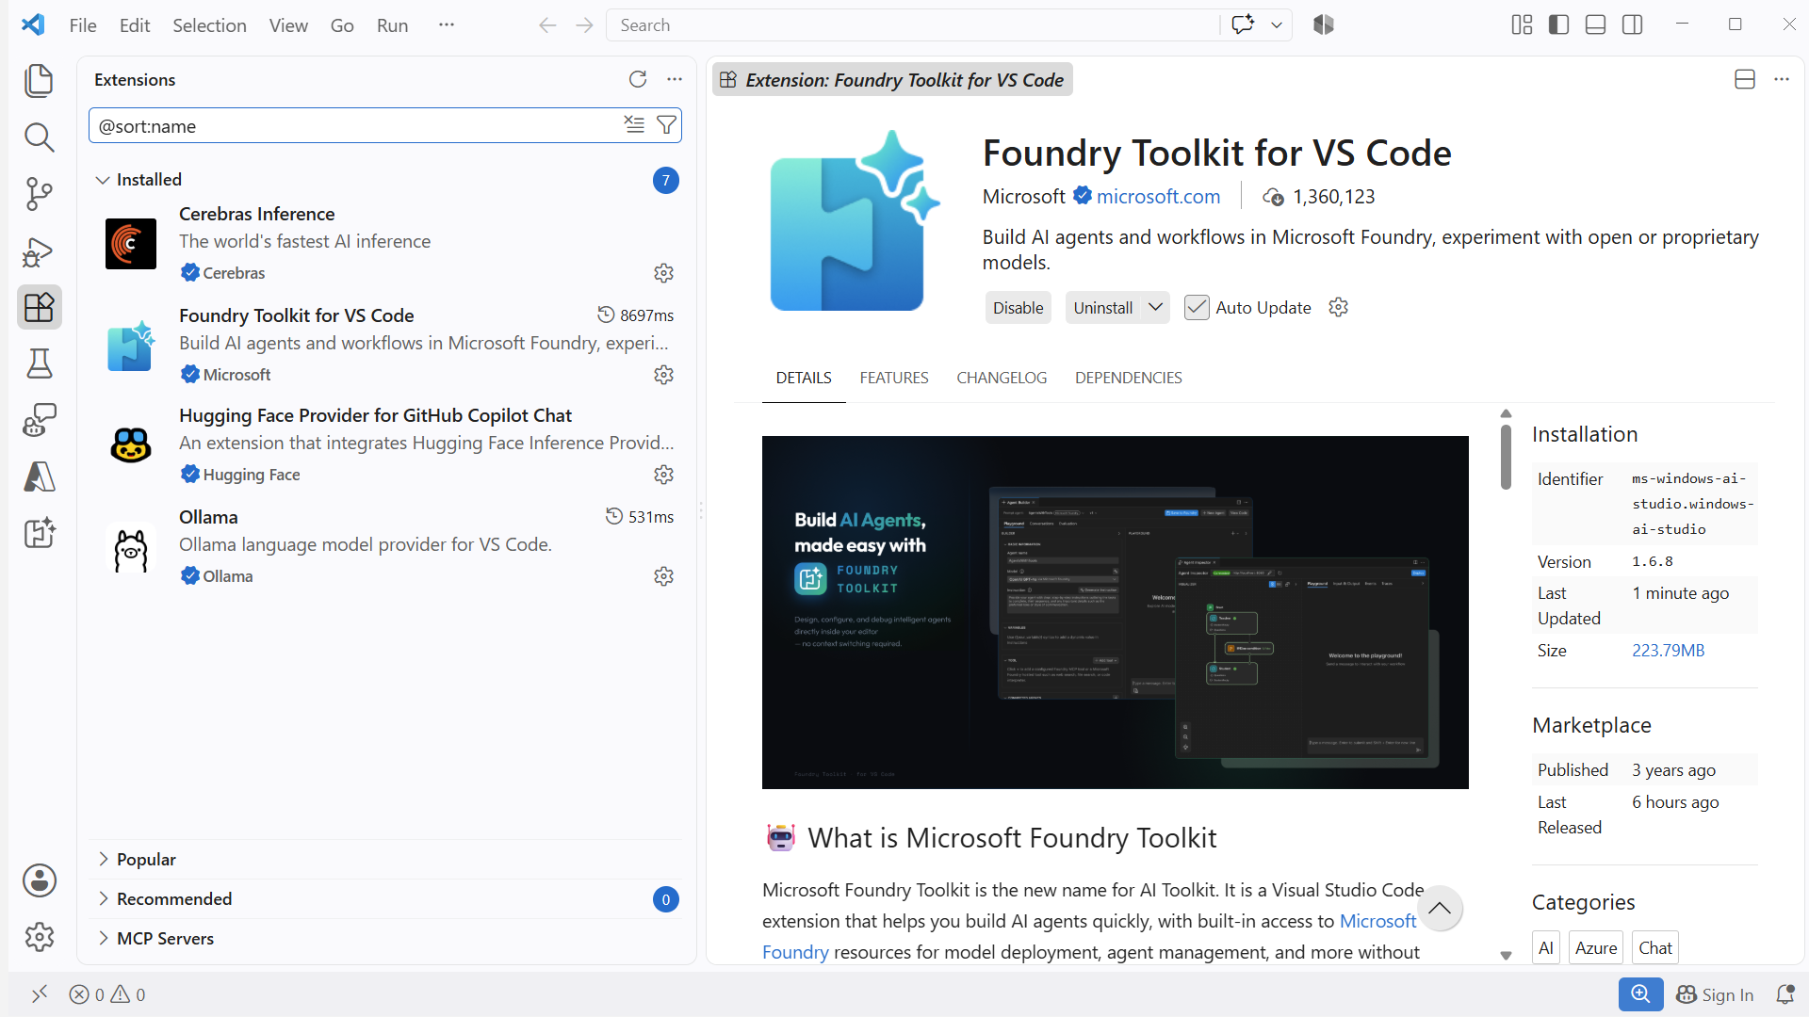Click the title bar Search command center

point(912,25)
